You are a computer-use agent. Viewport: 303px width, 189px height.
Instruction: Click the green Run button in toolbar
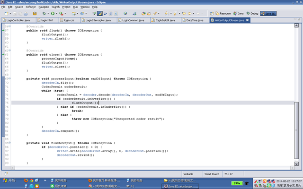(x=53, y=14)
